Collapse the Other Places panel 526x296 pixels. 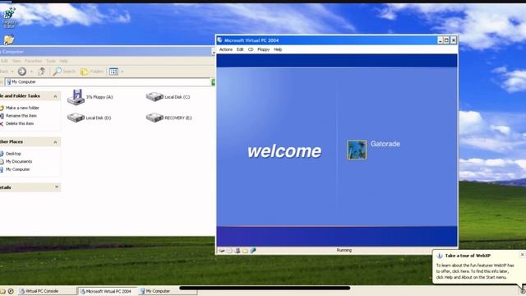55,142
